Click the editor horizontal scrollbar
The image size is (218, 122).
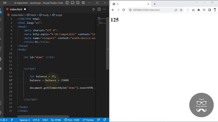click(x=43, y=116)
